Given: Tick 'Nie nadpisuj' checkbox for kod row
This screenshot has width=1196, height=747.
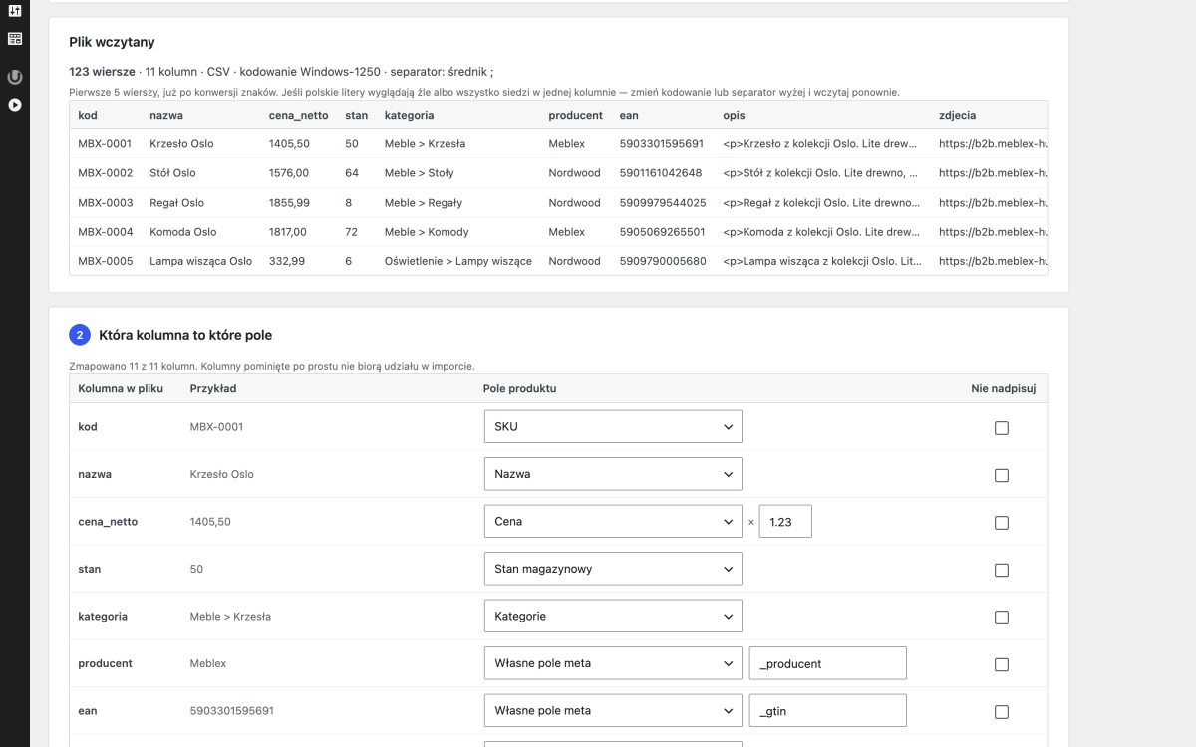Looking at the screenshot, I should point(1002,427).
